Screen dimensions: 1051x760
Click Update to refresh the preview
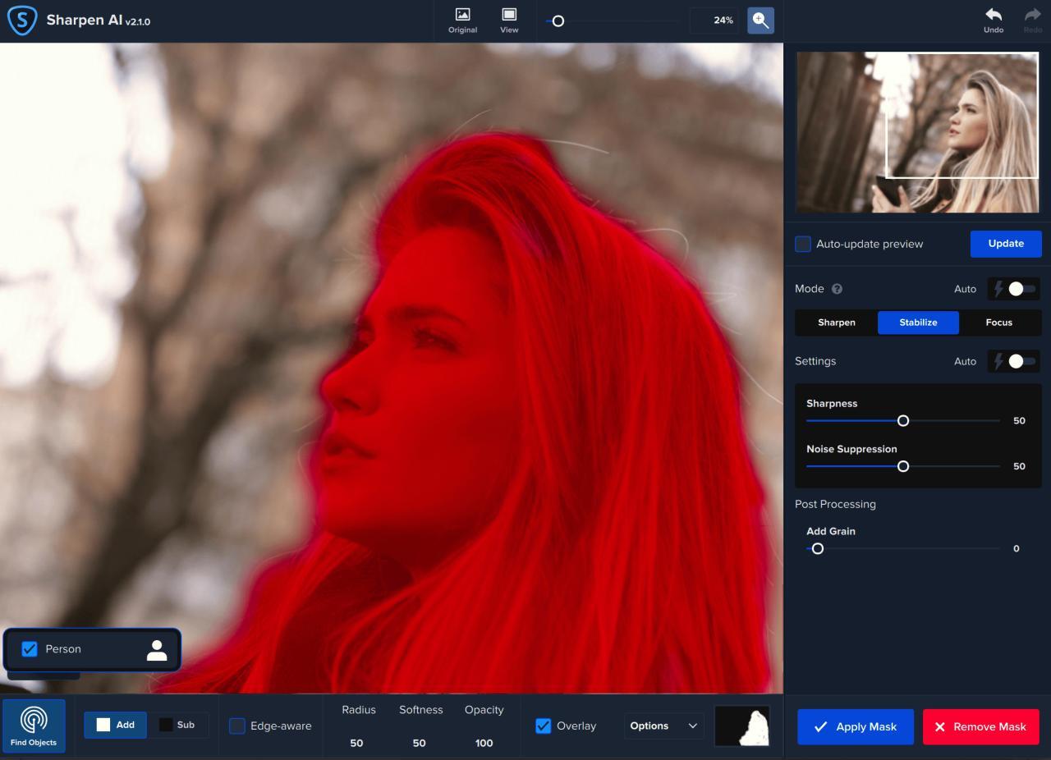coord(1005,243)
